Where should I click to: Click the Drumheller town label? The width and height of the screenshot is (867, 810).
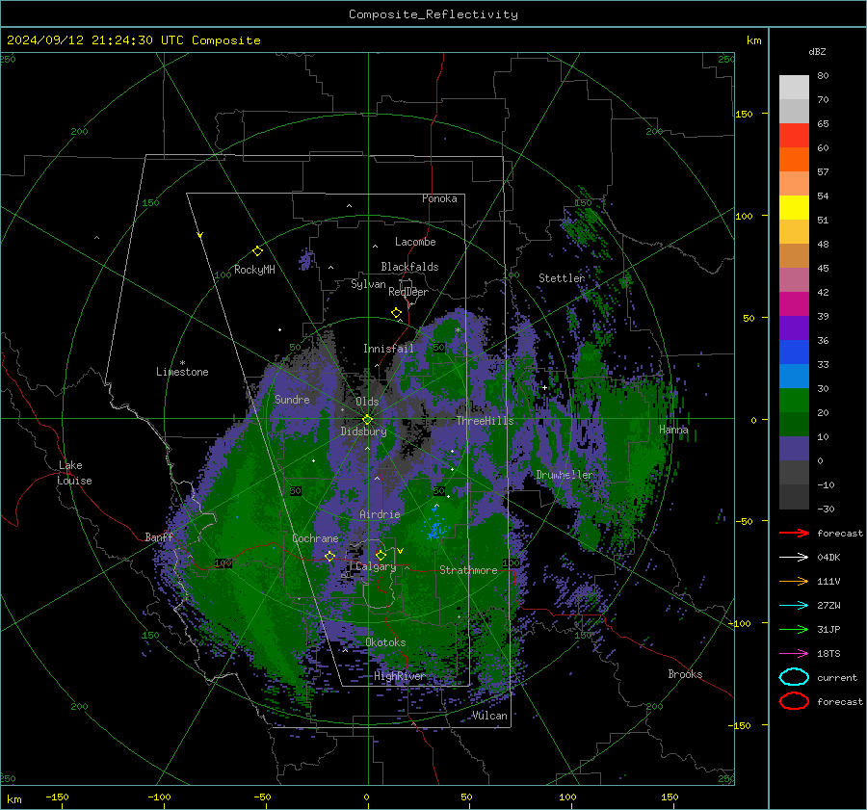pyautogui.click(x=565, y=475)
